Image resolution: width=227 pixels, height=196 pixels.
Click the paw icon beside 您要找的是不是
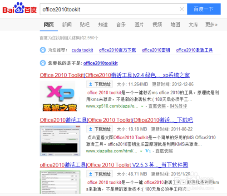(x=43, y=63)
